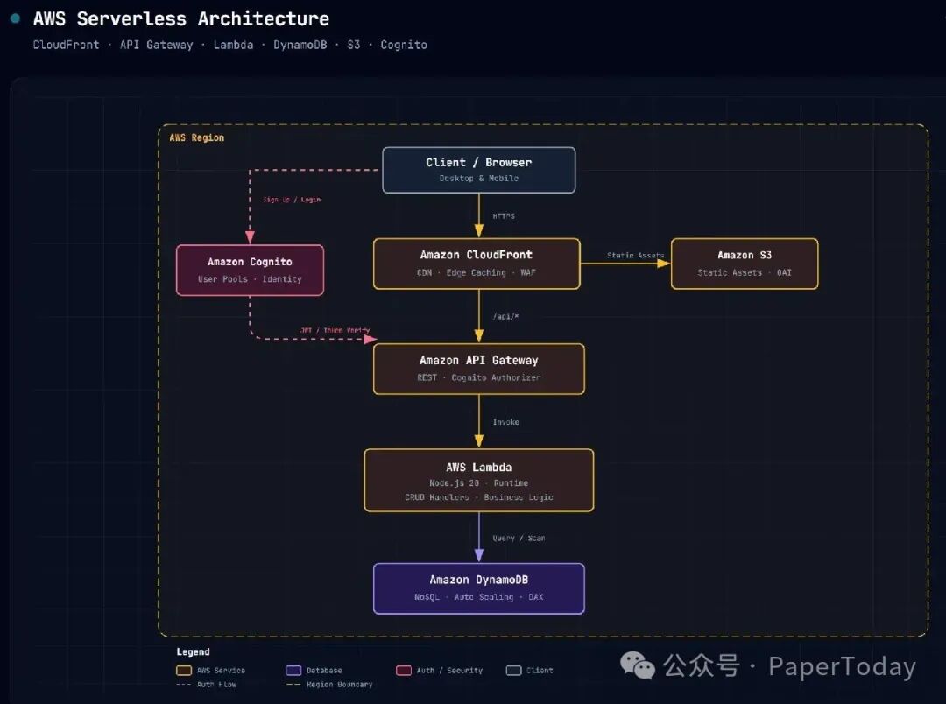Select the Amazon API Gateway node
This screenshot has height=704, width=946.
point(478,369)
